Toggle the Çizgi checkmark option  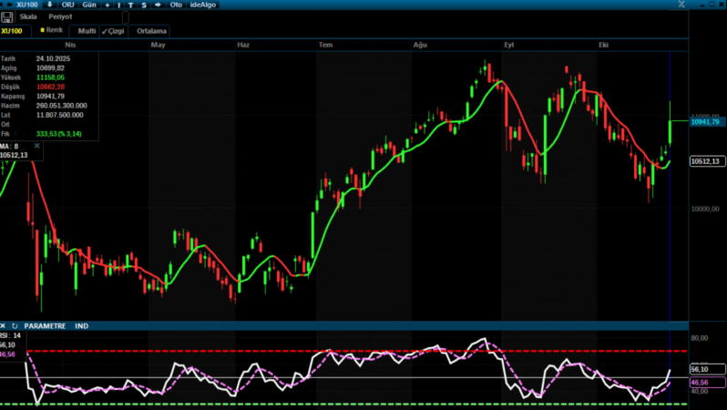point(112,30)
